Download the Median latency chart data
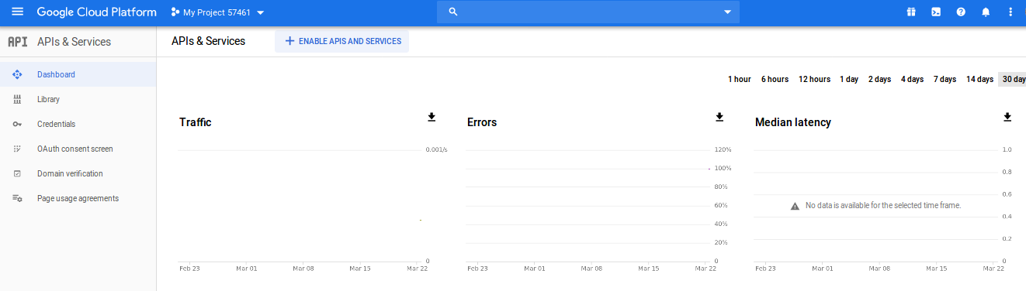Screen dimensions: 1026x291 [1007, 117]
